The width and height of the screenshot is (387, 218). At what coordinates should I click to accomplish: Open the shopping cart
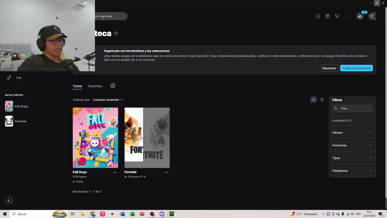(337, 16)
